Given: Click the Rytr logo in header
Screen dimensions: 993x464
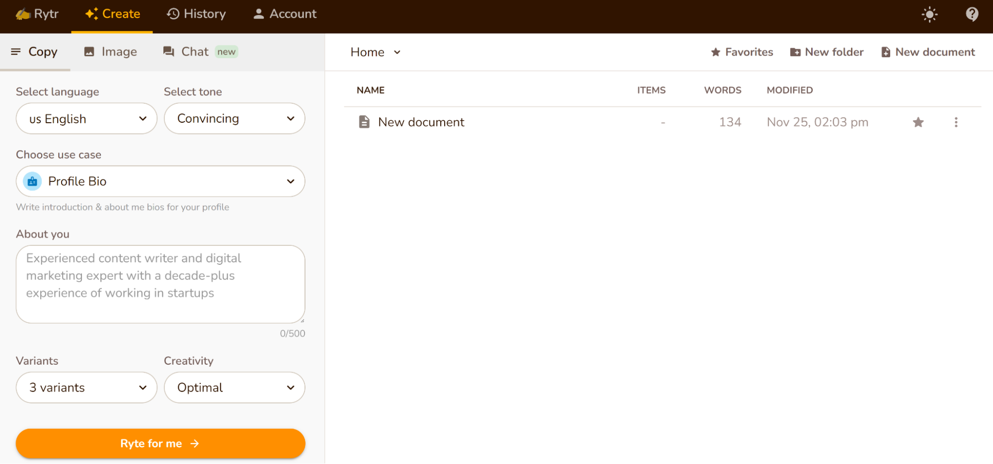Looking at the screenshot, I should click(37, 14).
